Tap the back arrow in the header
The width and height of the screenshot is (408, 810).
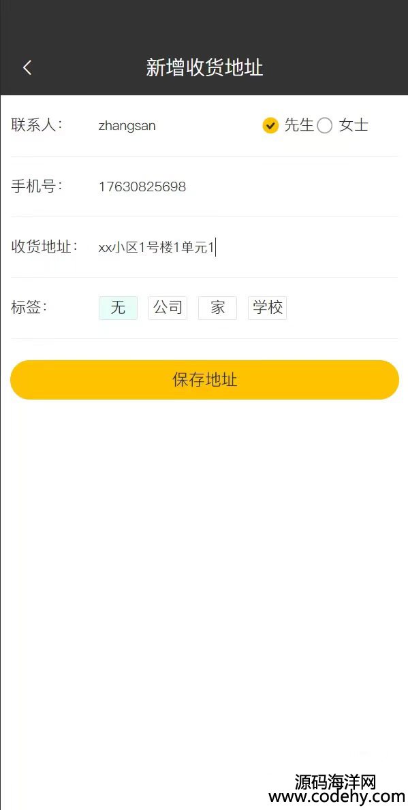pyautogui.click(x=27, y=67)
